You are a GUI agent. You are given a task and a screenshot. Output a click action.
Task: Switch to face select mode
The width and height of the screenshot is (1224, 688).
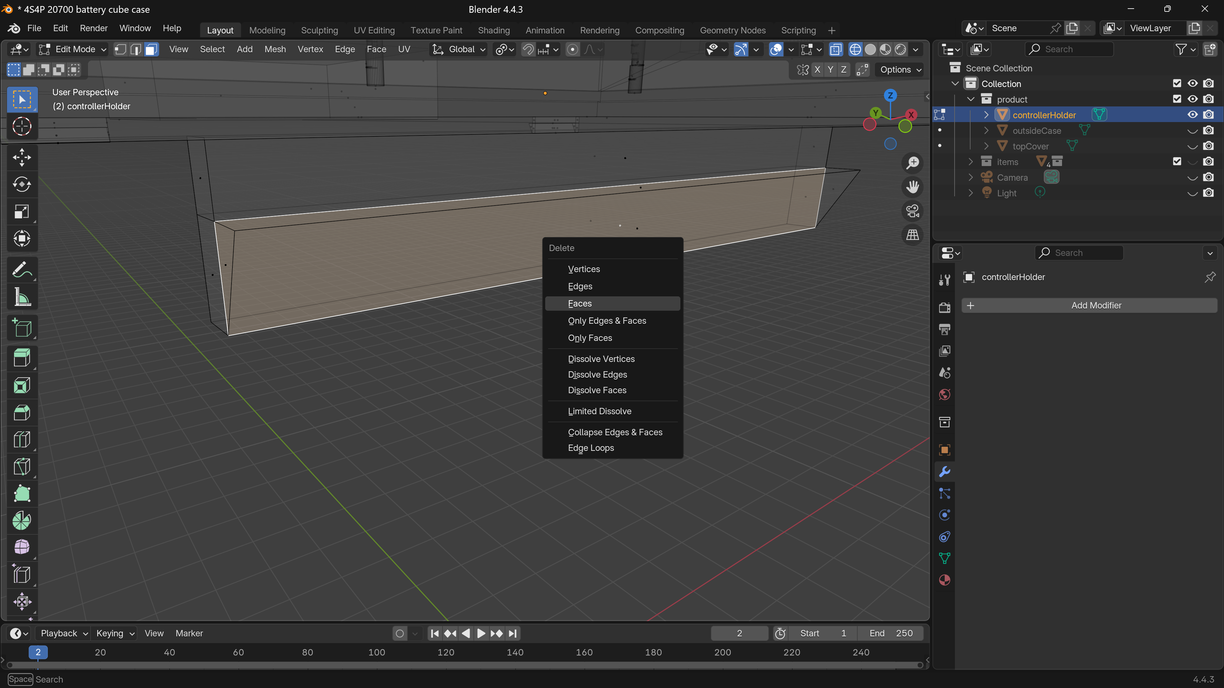click(151, 49)
